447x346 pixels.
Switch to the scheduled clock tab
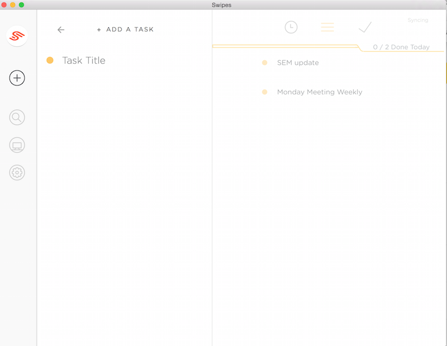pos(291,27)
